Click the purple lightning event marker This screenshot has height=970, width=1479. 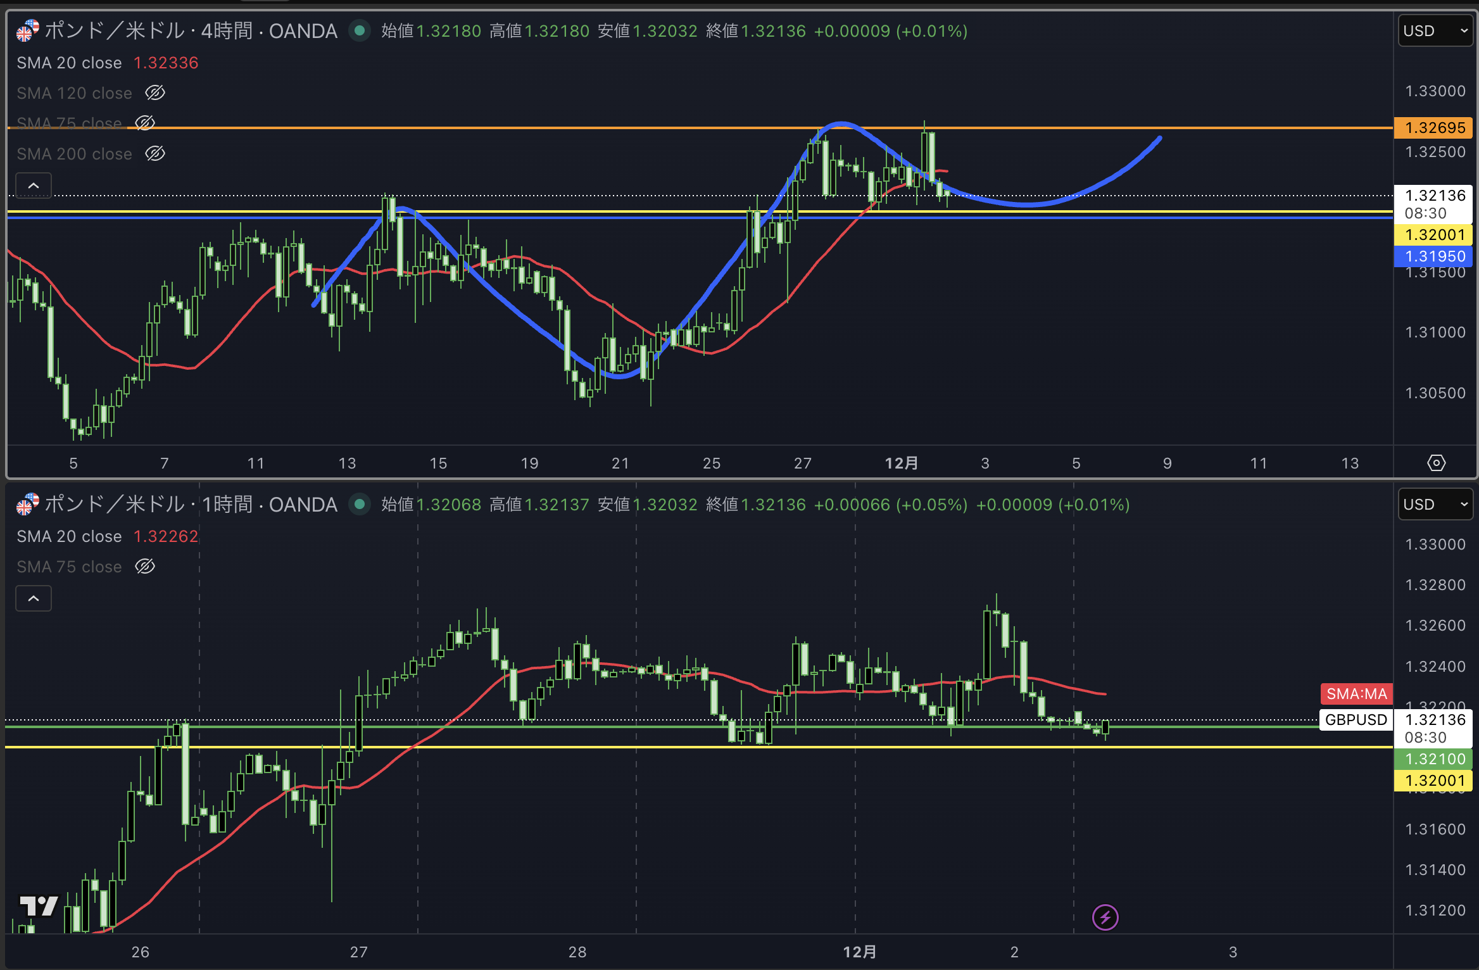pyautogui.click(x=1105, y=917)
